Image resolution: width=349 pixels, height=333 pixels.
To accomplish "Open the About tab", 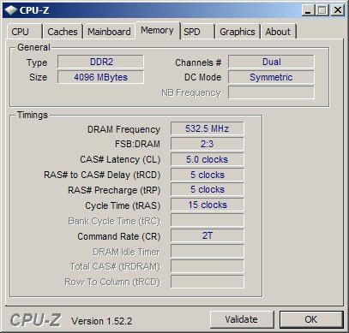I will pos(278,32).
